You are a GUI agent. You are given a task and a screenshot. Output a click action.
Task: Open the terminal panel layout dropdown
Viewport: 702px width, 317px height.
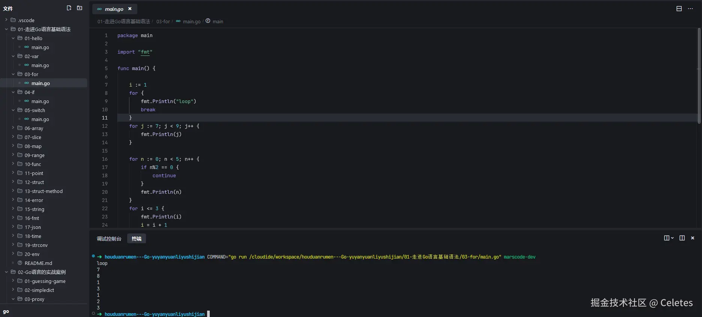pyautogui.click(x=669, y=238)
